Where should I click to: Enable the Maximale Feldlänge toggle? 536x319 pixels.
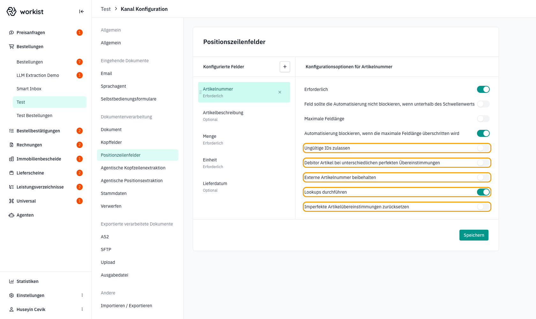[483, 119]
